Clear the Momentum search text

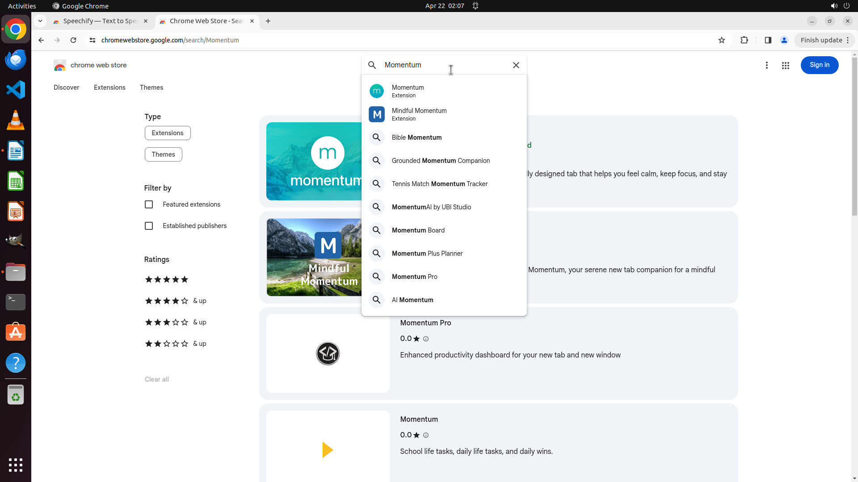coord(516,65)
